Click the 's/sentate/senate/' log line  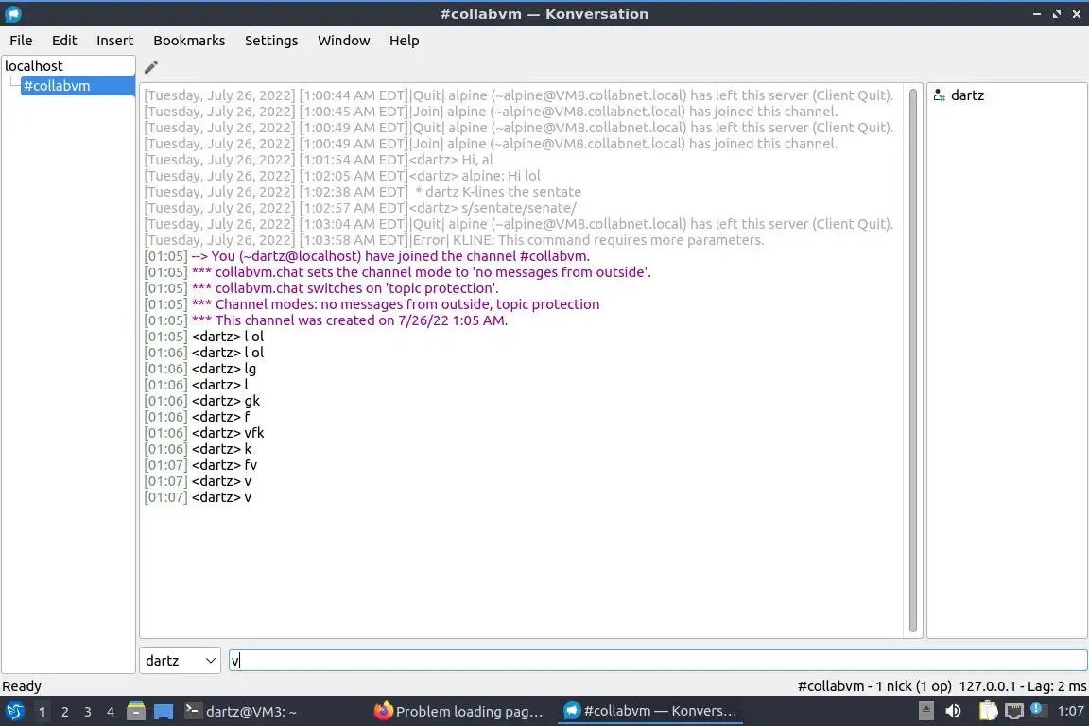pos(360,208)
